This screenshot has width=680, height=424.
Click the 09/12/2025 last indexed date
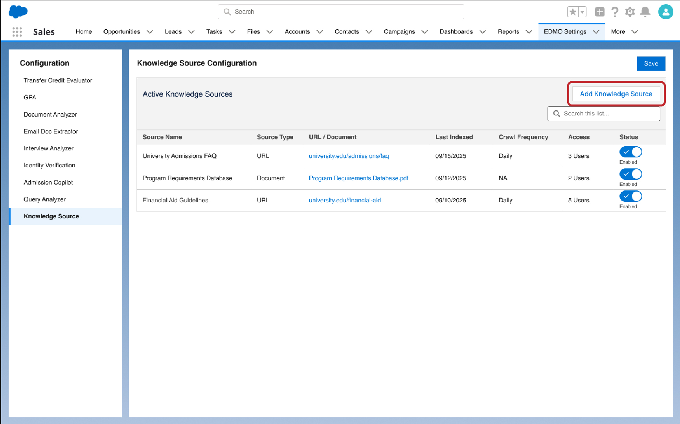tap(451, 178)
